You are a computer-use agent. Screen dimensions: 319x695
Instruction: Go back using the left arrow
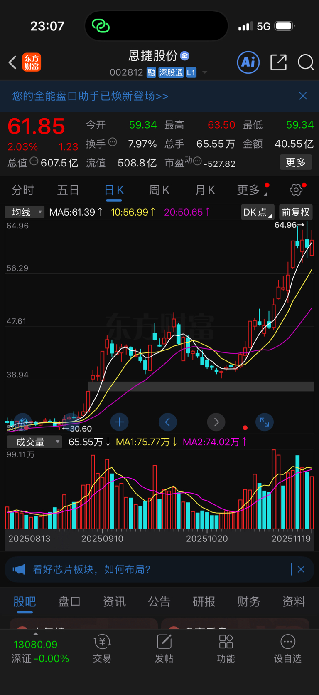point(13,62)
